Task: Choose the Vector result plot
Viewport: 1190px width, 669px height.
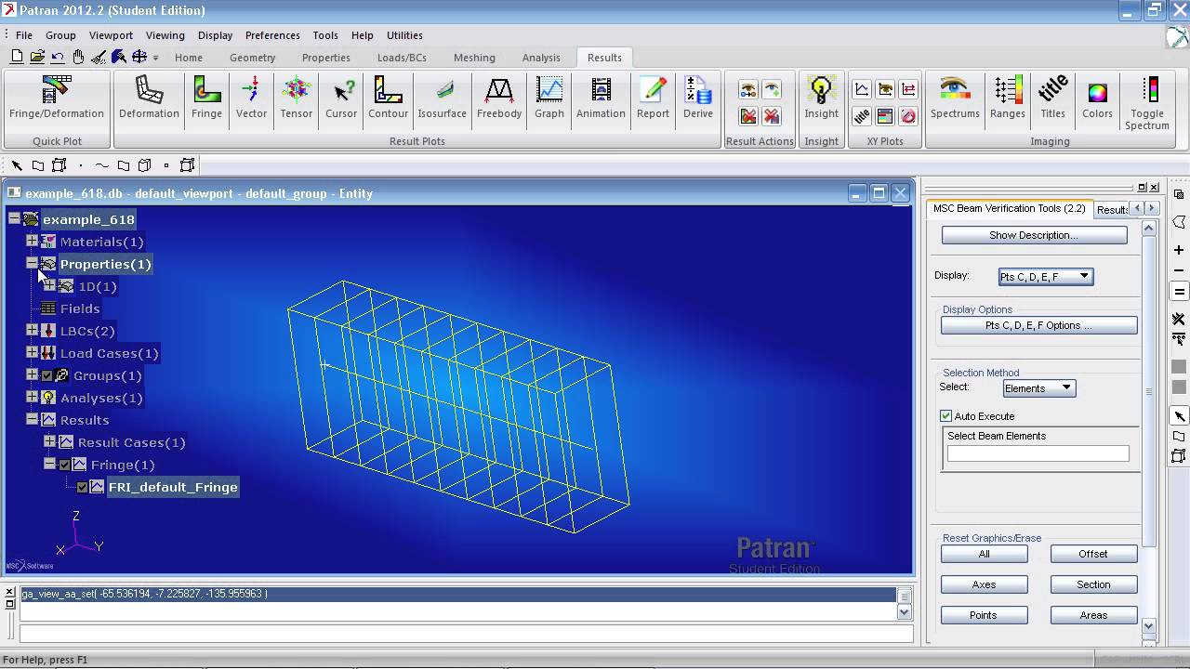Action: [251, 98]
